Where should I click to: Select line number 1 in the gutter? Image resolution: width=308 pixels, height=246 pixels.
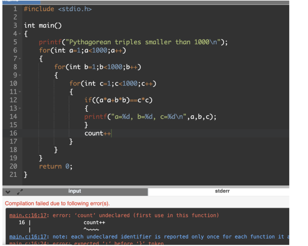[x=15, y=9]
